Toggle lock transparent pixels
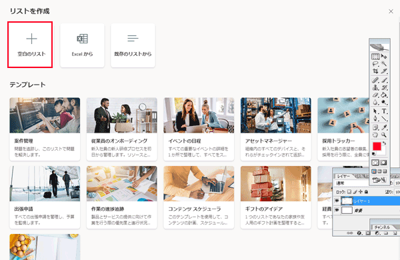The height and width of the screenshot is (260, 400). tap(349, 191)
